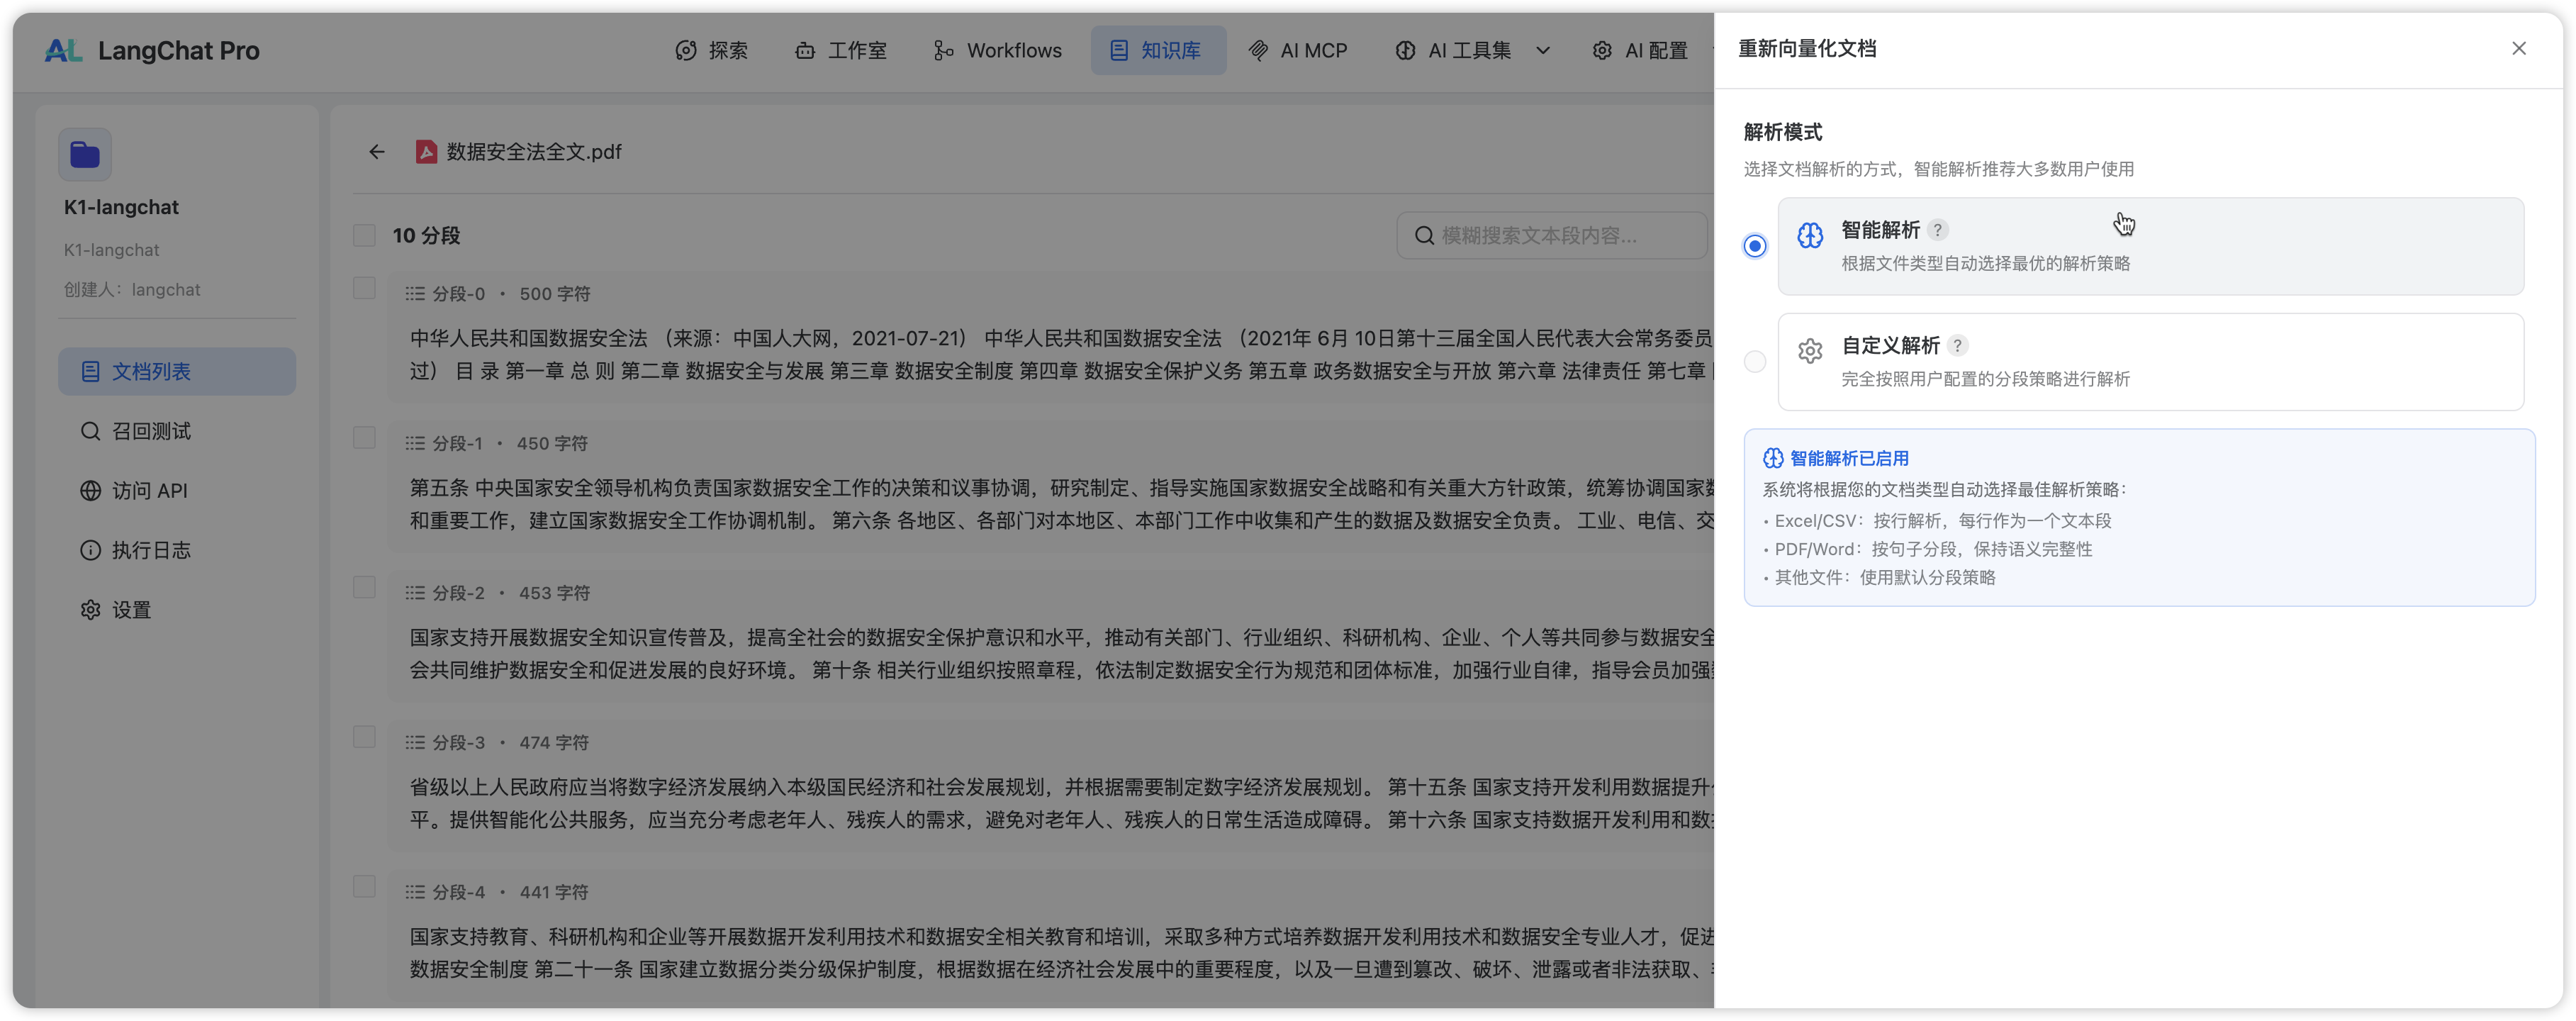
Task: Check the select-all box beside 10 分段
Action: coord(364,236)
